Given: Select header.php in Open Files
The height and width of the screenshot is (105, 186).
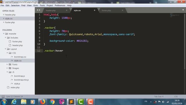Looking at the screenshot, I should point(10,15).
